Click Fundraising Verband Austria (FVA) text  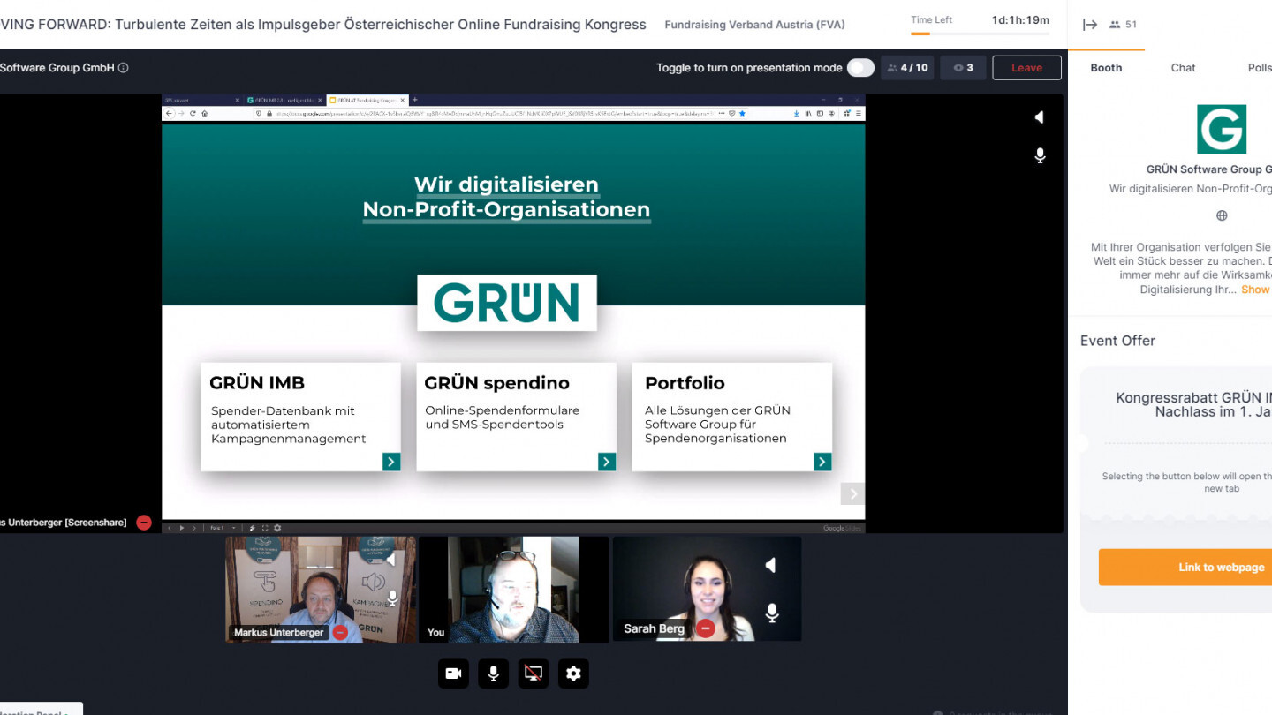[754, 25]
